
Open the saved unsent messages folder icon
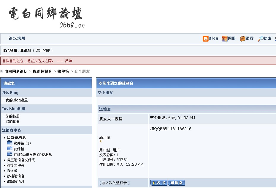(x=10, y=154)
